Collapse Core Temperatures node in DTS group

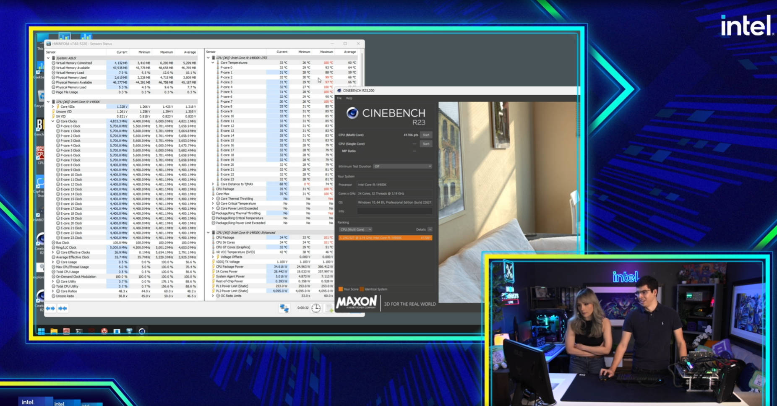coord(213,63)
